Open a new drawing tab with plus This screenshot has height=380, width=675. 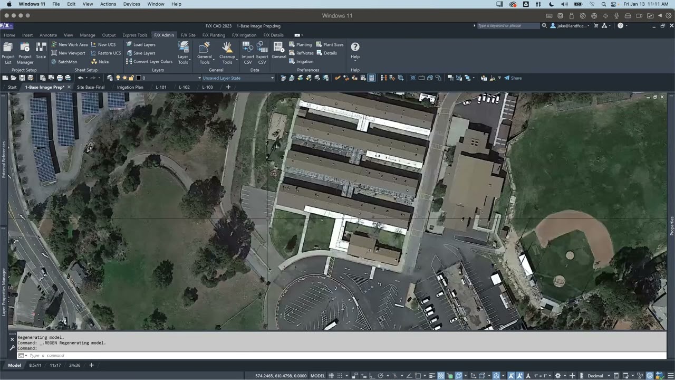(x=228, y=87)
